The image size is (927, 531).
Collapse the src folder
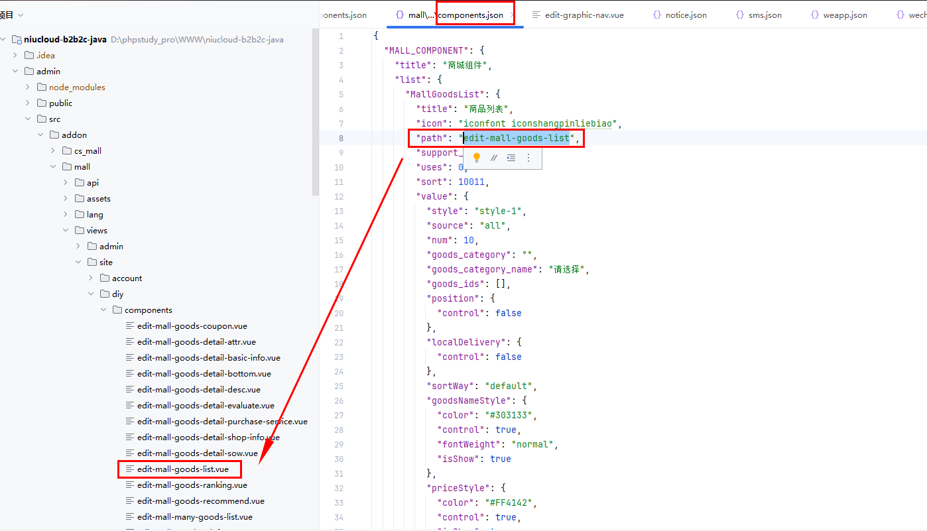28,119
